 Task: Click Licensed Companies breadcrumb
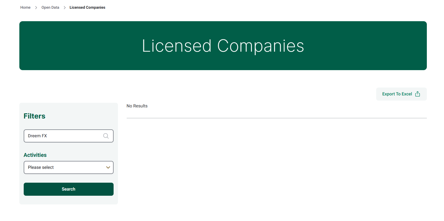[x=87, y=7]
